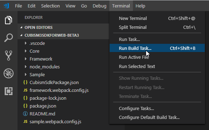Expand the .vscode folder
Viewport: 209px width, 130px height.
37,43
